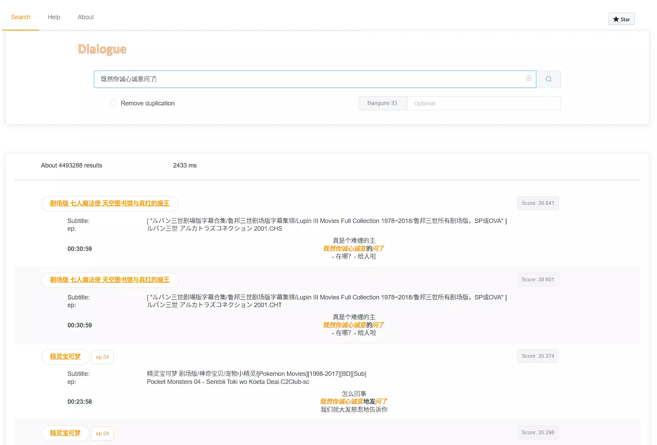This screenshot has width=657, height=445.
Task: Click the Score 38.601 badge
Action: point(538,280)
